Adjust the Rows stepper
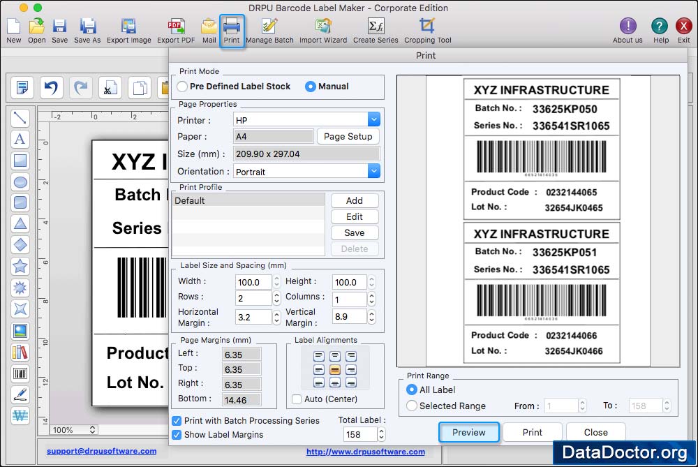The image size is (698, 467). [276, 298]
